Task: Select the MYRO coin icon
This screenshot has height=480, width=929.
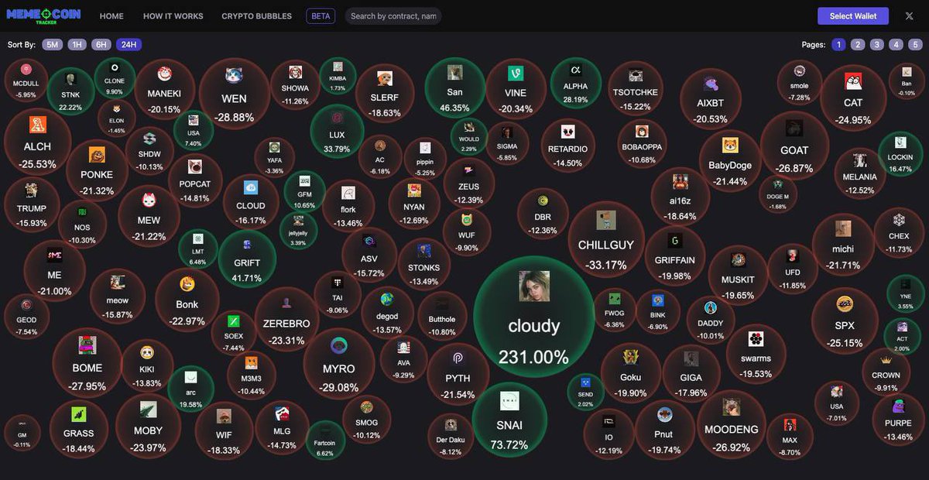Action: [x=338, y=346]
